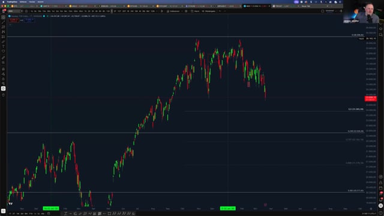Click the highlighted white icon in left toolbar
384x216 pixels.
3,88
